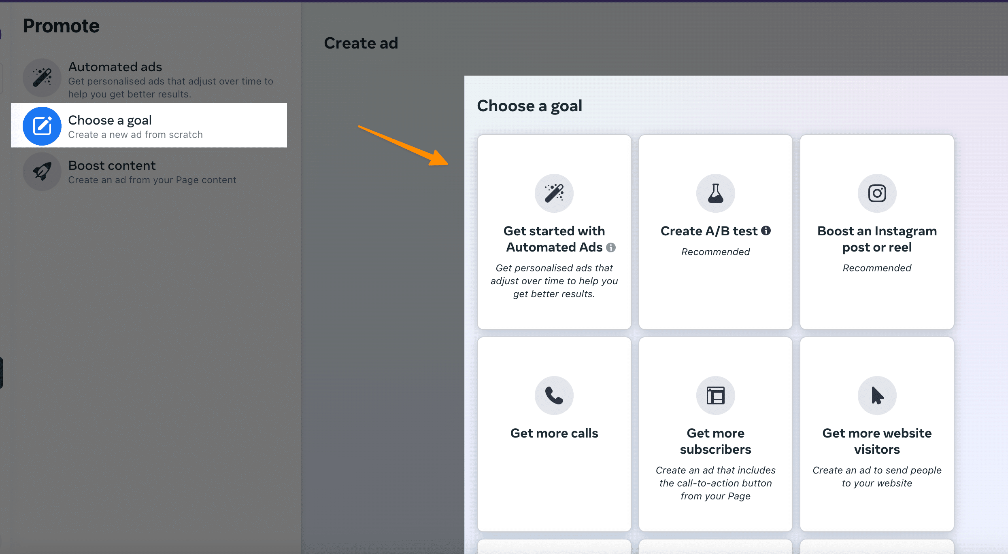
Task: Click the magic wand icon on the Automated Ads card
Action: tap(554, 193)
